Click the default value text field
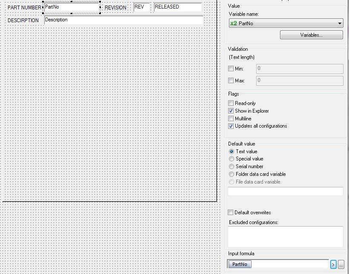The width and height of the screenshot is (349, 274). pyautogui.click(x=286, y=192)
